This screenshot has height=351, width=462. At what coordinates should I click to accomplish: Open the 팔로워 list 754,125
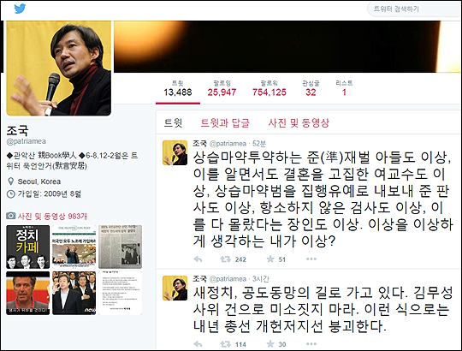269,88
